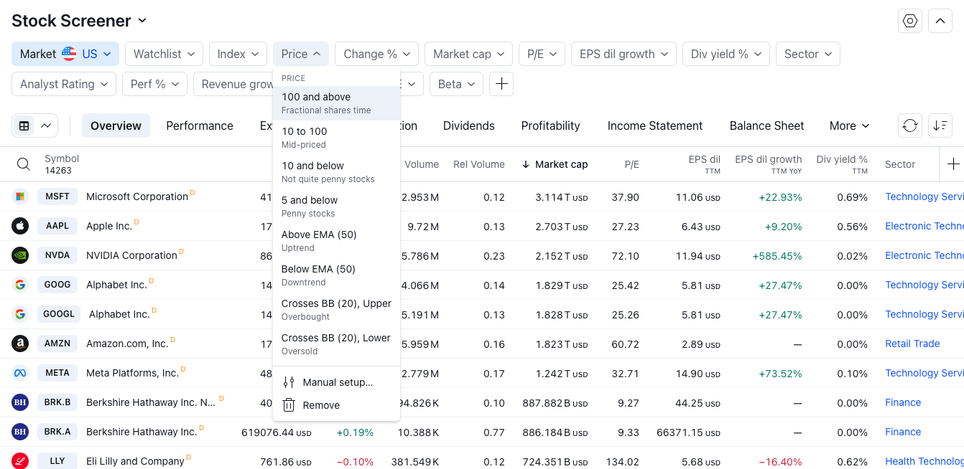Image resolution: width=964 pixels, height=469 pixels.
Task: Select 'Crosses BB (20), Lower' option
Action: (336, 344)
